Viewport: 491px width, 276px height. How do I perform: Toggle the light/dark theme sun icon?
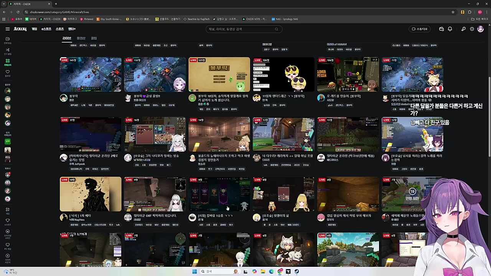[472, 29]
